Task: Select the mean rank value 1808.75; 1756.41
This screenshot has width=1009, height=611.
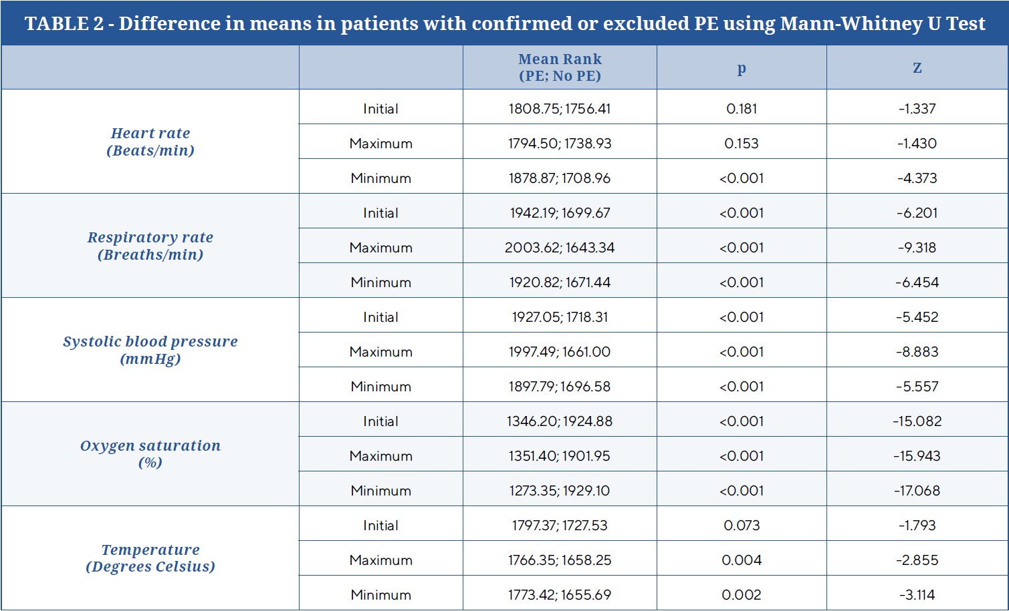Action: pos(560,109)
